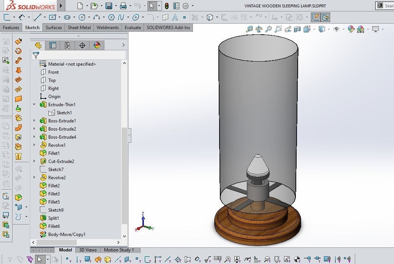Switch to the Sketch tab

[x=32, y=28]
